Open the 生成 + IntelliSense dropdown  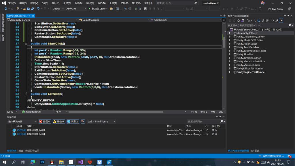(101, 122)
